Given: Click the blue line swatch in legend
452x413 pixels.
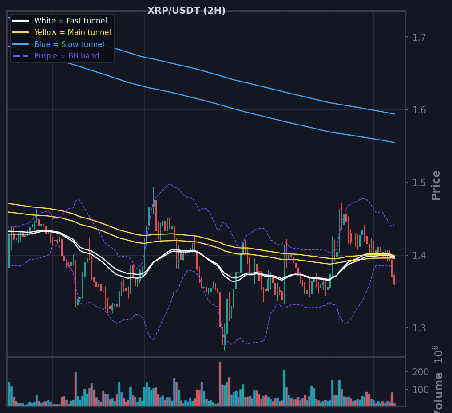Looking at the screenshot, I should (21, 44).
